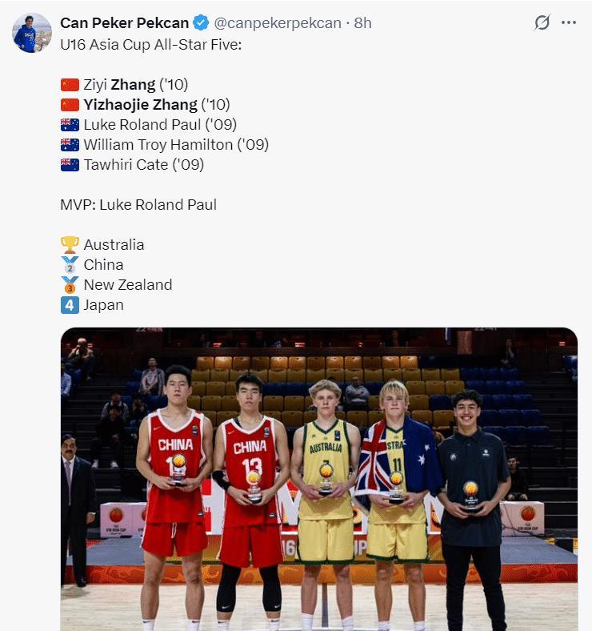Open the Grok explain icon on the post
The width and height of the screenshot is (592, 631).
pos(542,23)
